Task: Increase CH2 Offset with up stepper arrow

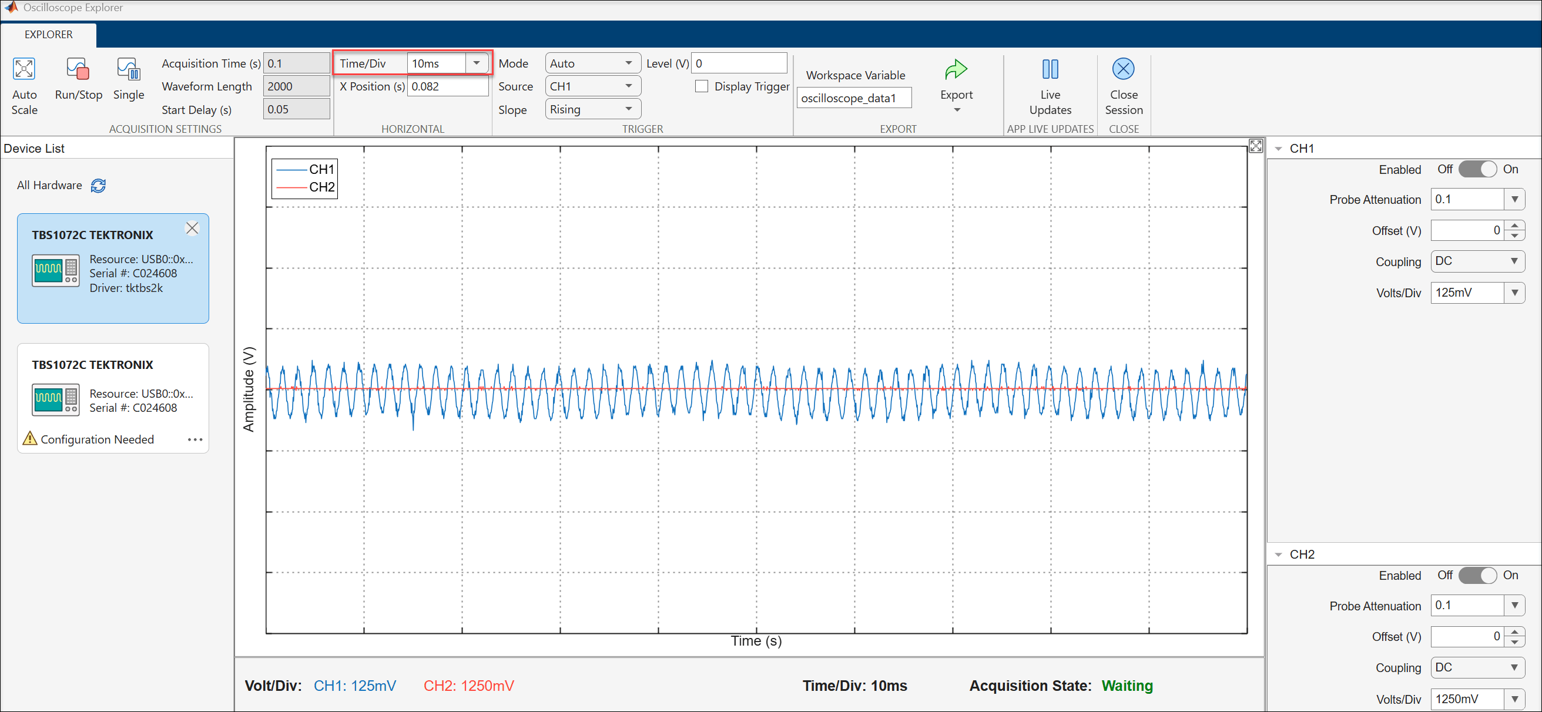Action: 1514,632
